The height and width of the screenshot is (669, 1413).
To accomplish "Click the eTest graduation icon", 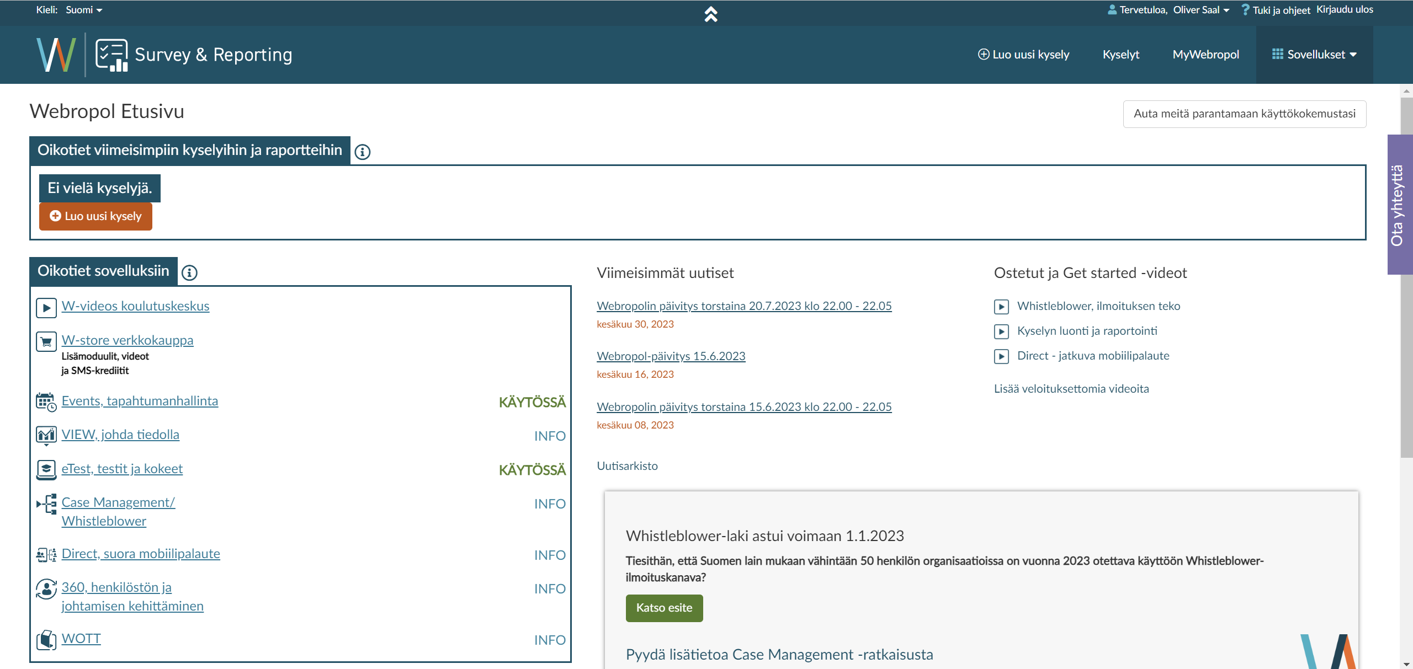I will [x=46, y=470].
